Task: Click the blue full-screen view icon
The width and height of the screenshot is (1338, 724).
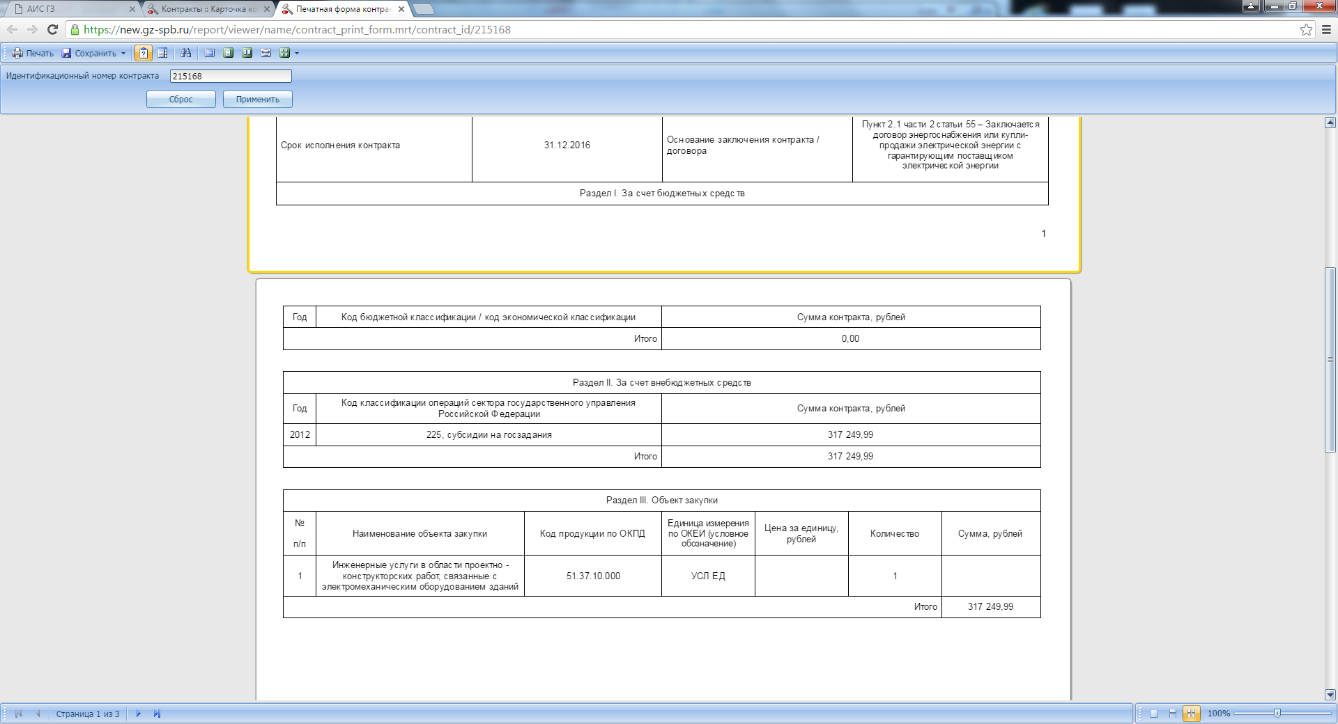Action: point(209,53)
